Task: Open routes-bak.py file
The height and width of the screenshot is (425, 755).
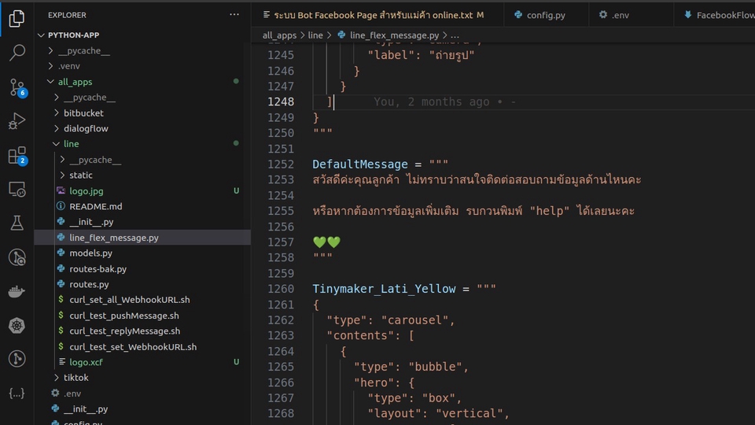Action: (x=98, y=269)
